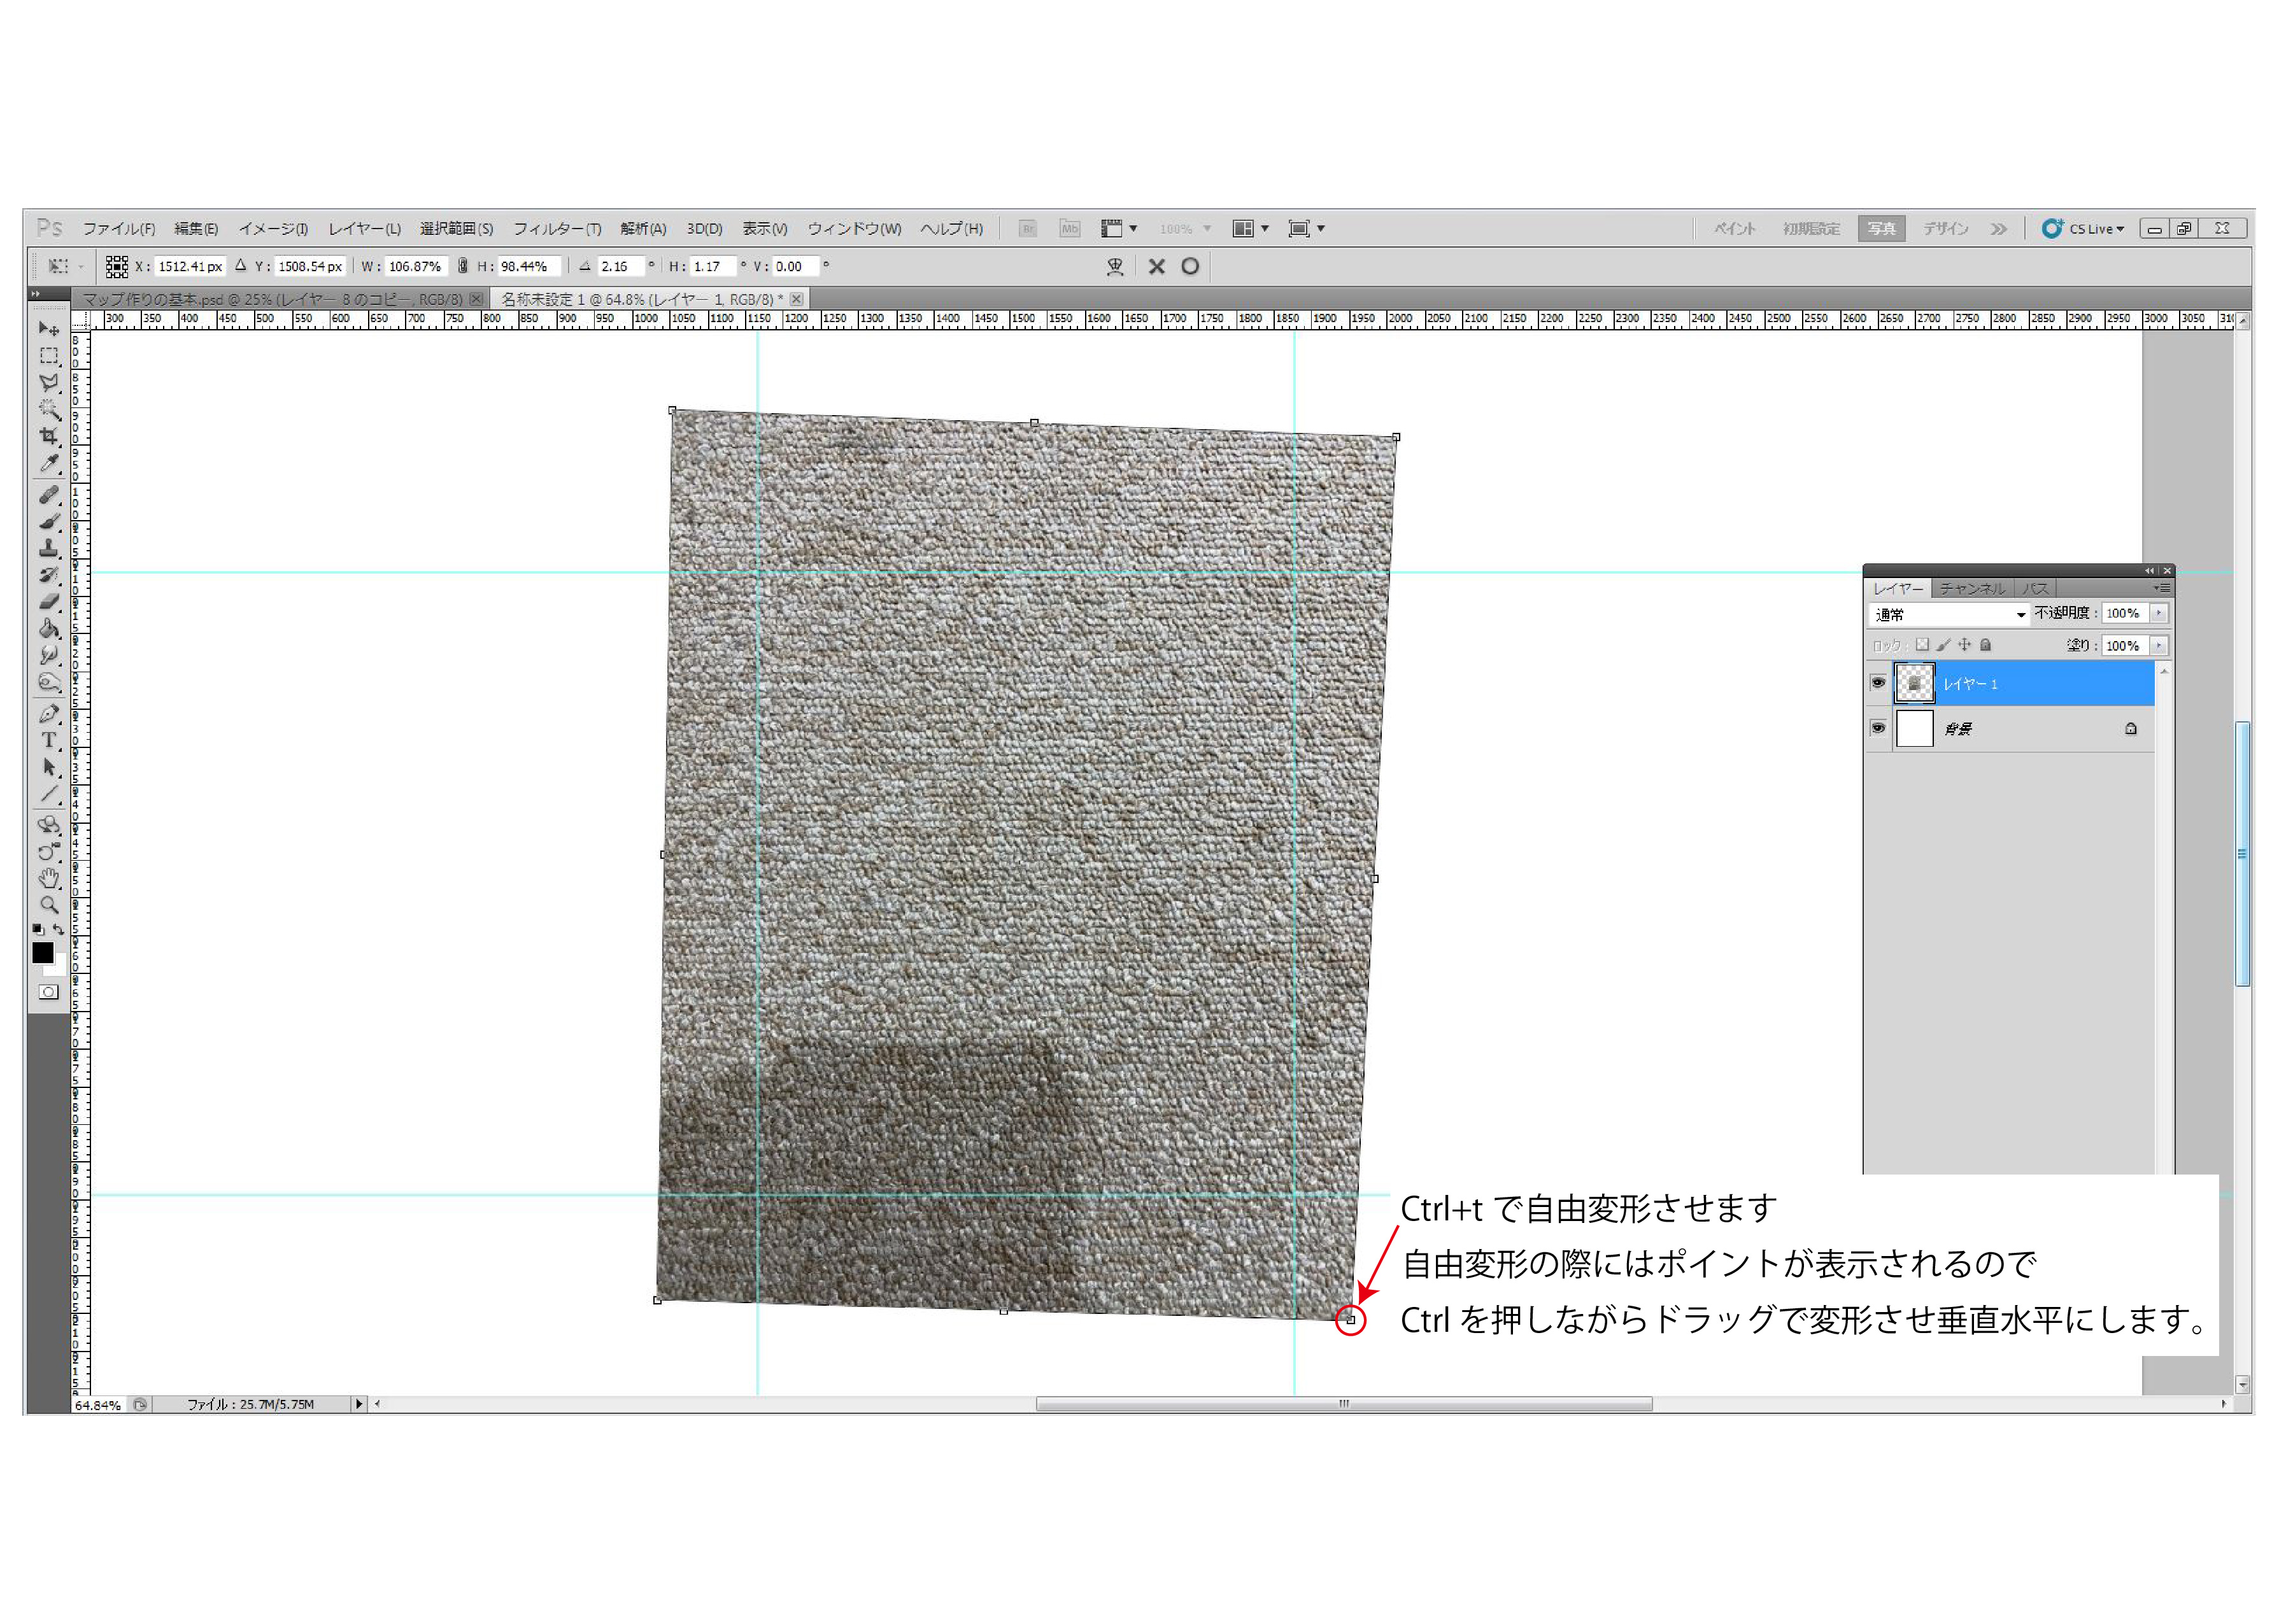2279x1624 pixels.
Task: Hide 背景 layer visibility eye
Action: click(x=1877, y=728)
